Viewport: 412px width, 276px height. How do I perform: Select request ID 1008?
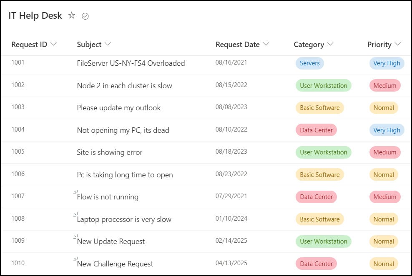click(18, 219)
